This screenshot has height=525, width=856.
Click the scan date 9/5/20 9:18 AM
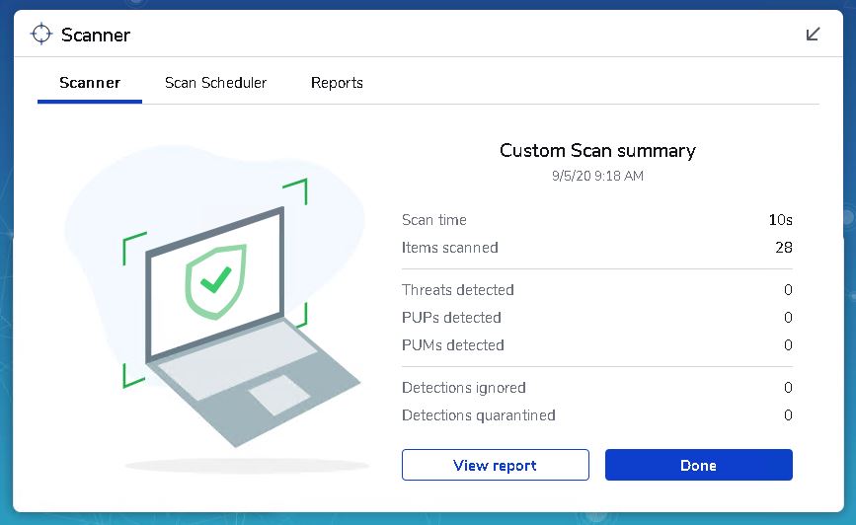[597, 177]
